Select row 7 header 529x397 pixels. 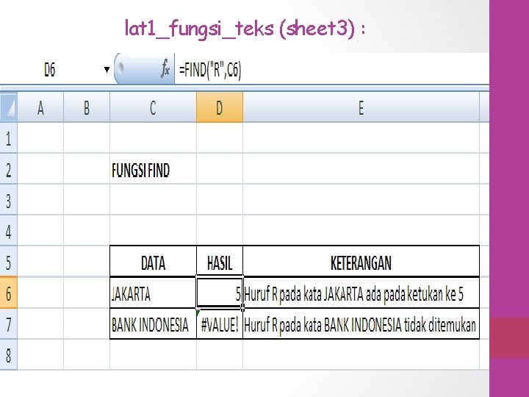tap(8, 324)
